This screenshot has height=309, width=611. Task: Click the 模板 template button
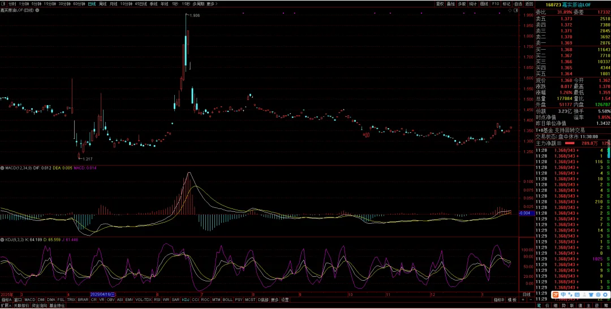point(512,299)
